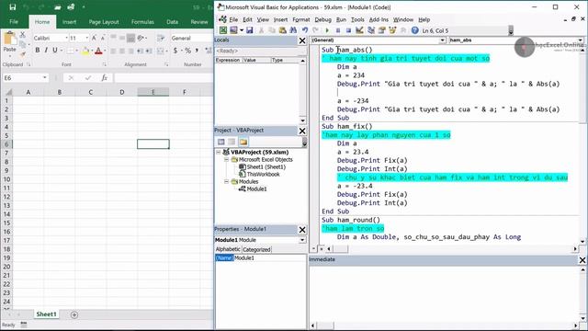The image size is (588, 331).
Task: Collapse the Microsoft Excel Objects folder
Action: [227, 159]
